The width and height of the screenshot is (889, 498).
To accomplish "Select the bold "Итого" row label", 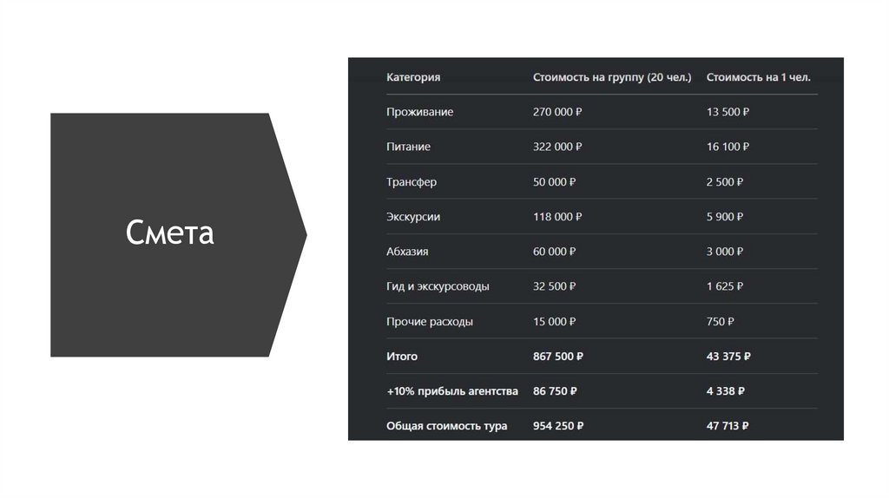I will pyautogui.click(x=402, y=357).
